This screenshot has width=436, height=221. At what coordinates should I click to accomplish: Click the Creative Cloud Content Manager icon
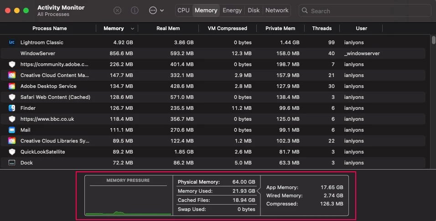pos(12,75)
